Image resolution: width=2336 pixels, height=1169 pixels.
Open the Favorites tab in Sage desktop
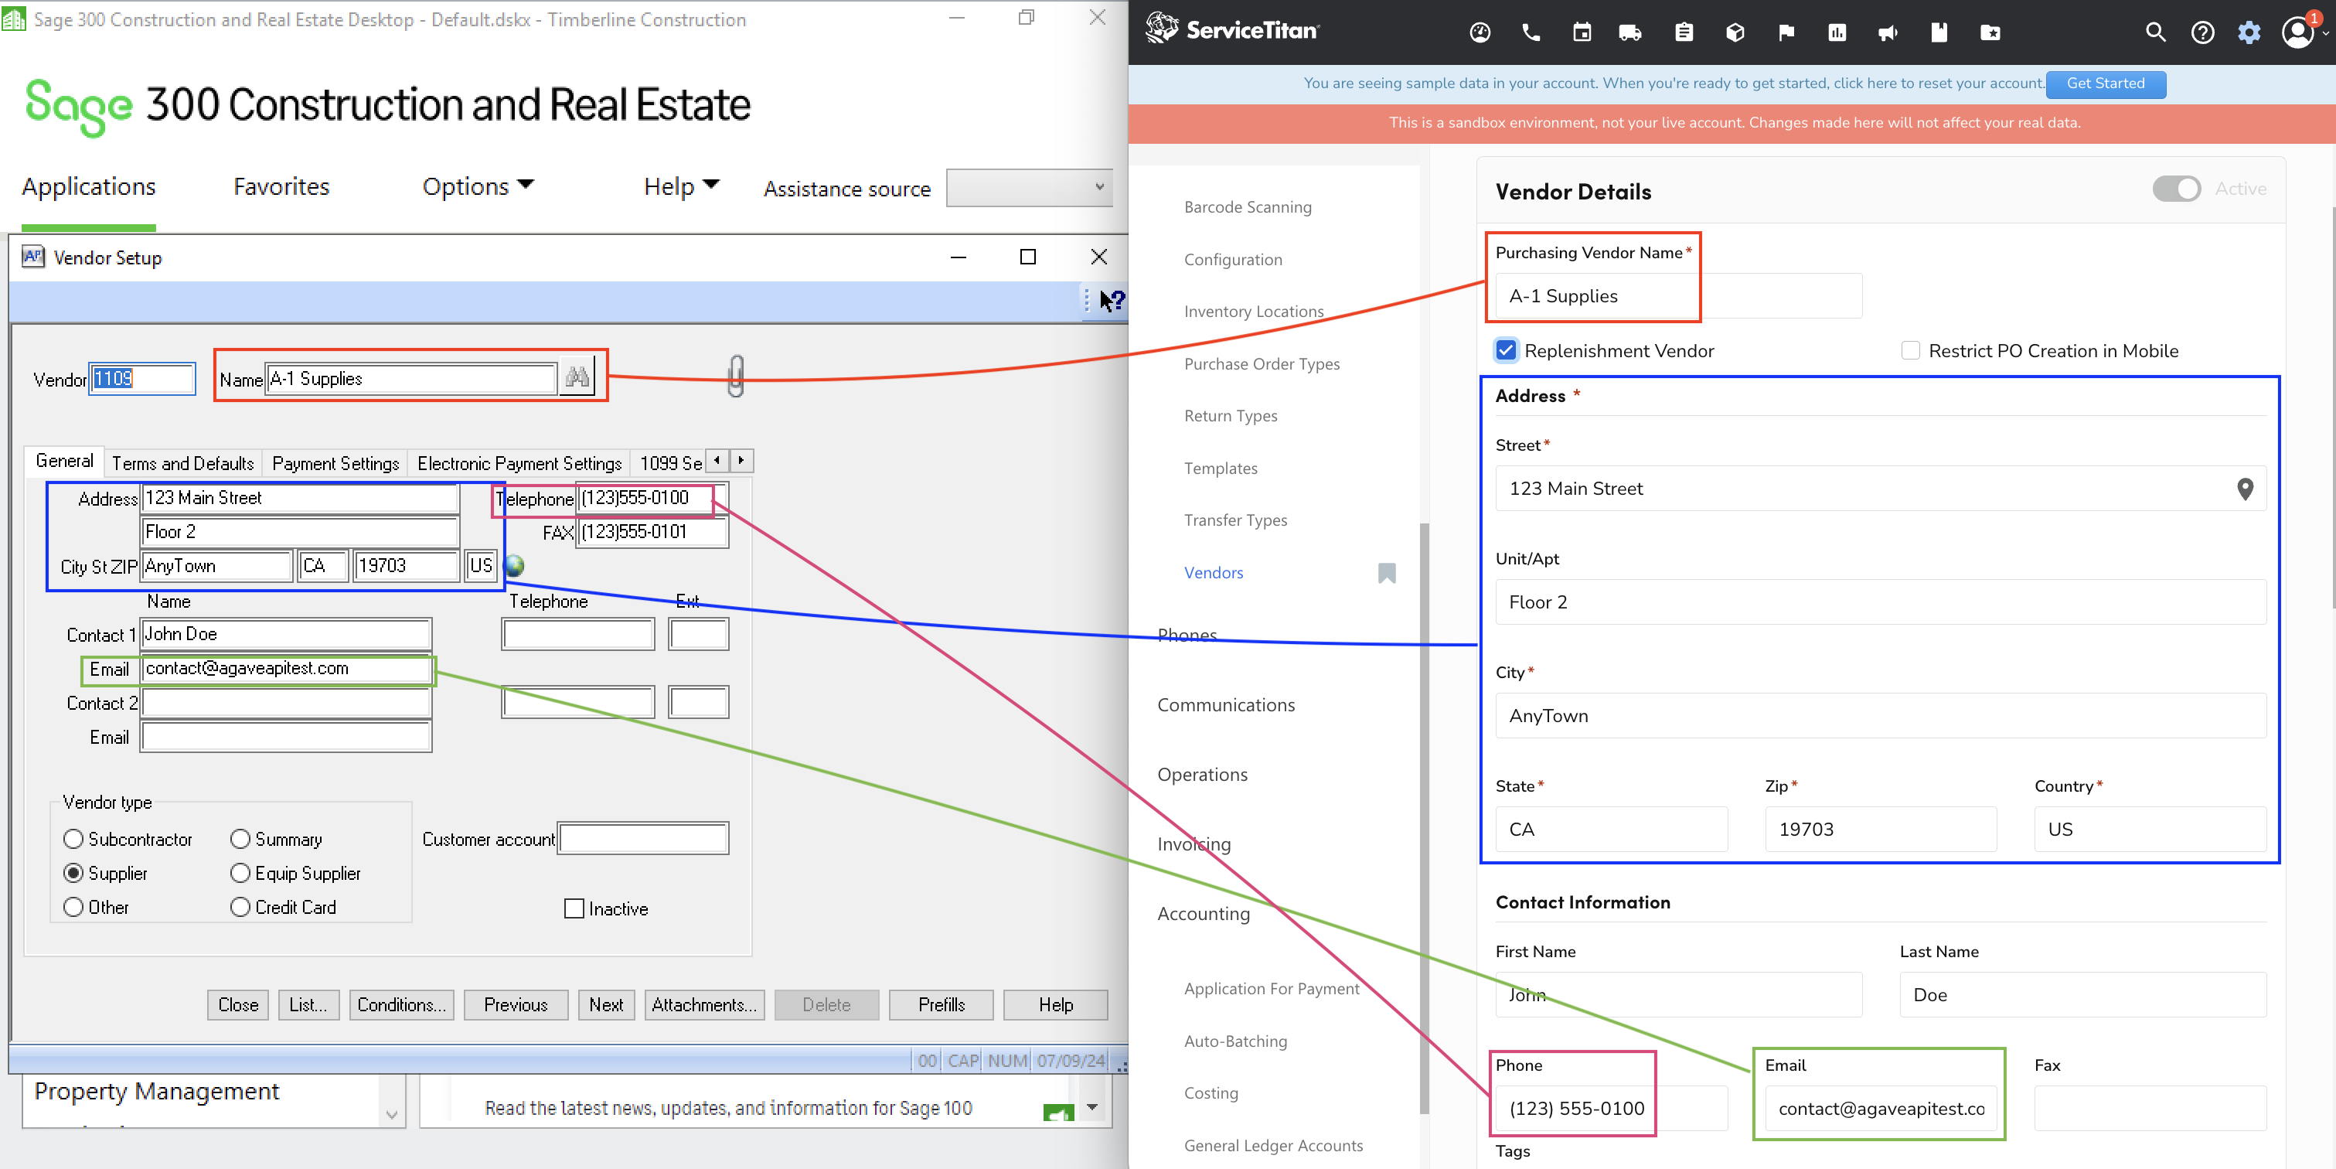281,186
